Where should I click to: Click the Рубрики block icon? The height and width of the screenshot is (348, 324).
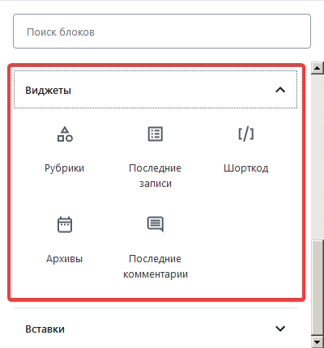click(x=65, y=134)
